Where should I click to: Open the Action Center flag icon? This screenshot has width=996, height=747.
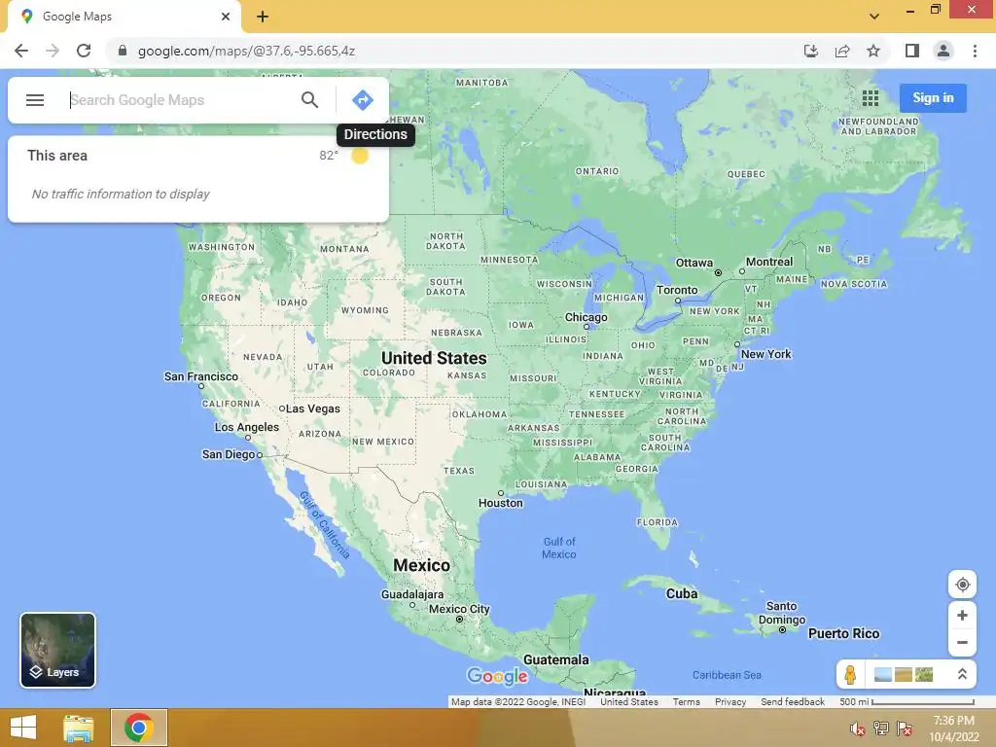(x=905, y=728)
